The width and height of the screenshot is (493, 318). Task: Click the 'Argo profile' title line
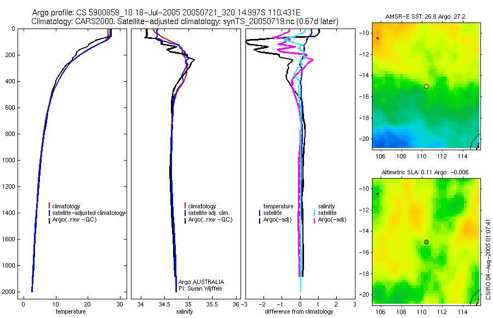point(166,13)
